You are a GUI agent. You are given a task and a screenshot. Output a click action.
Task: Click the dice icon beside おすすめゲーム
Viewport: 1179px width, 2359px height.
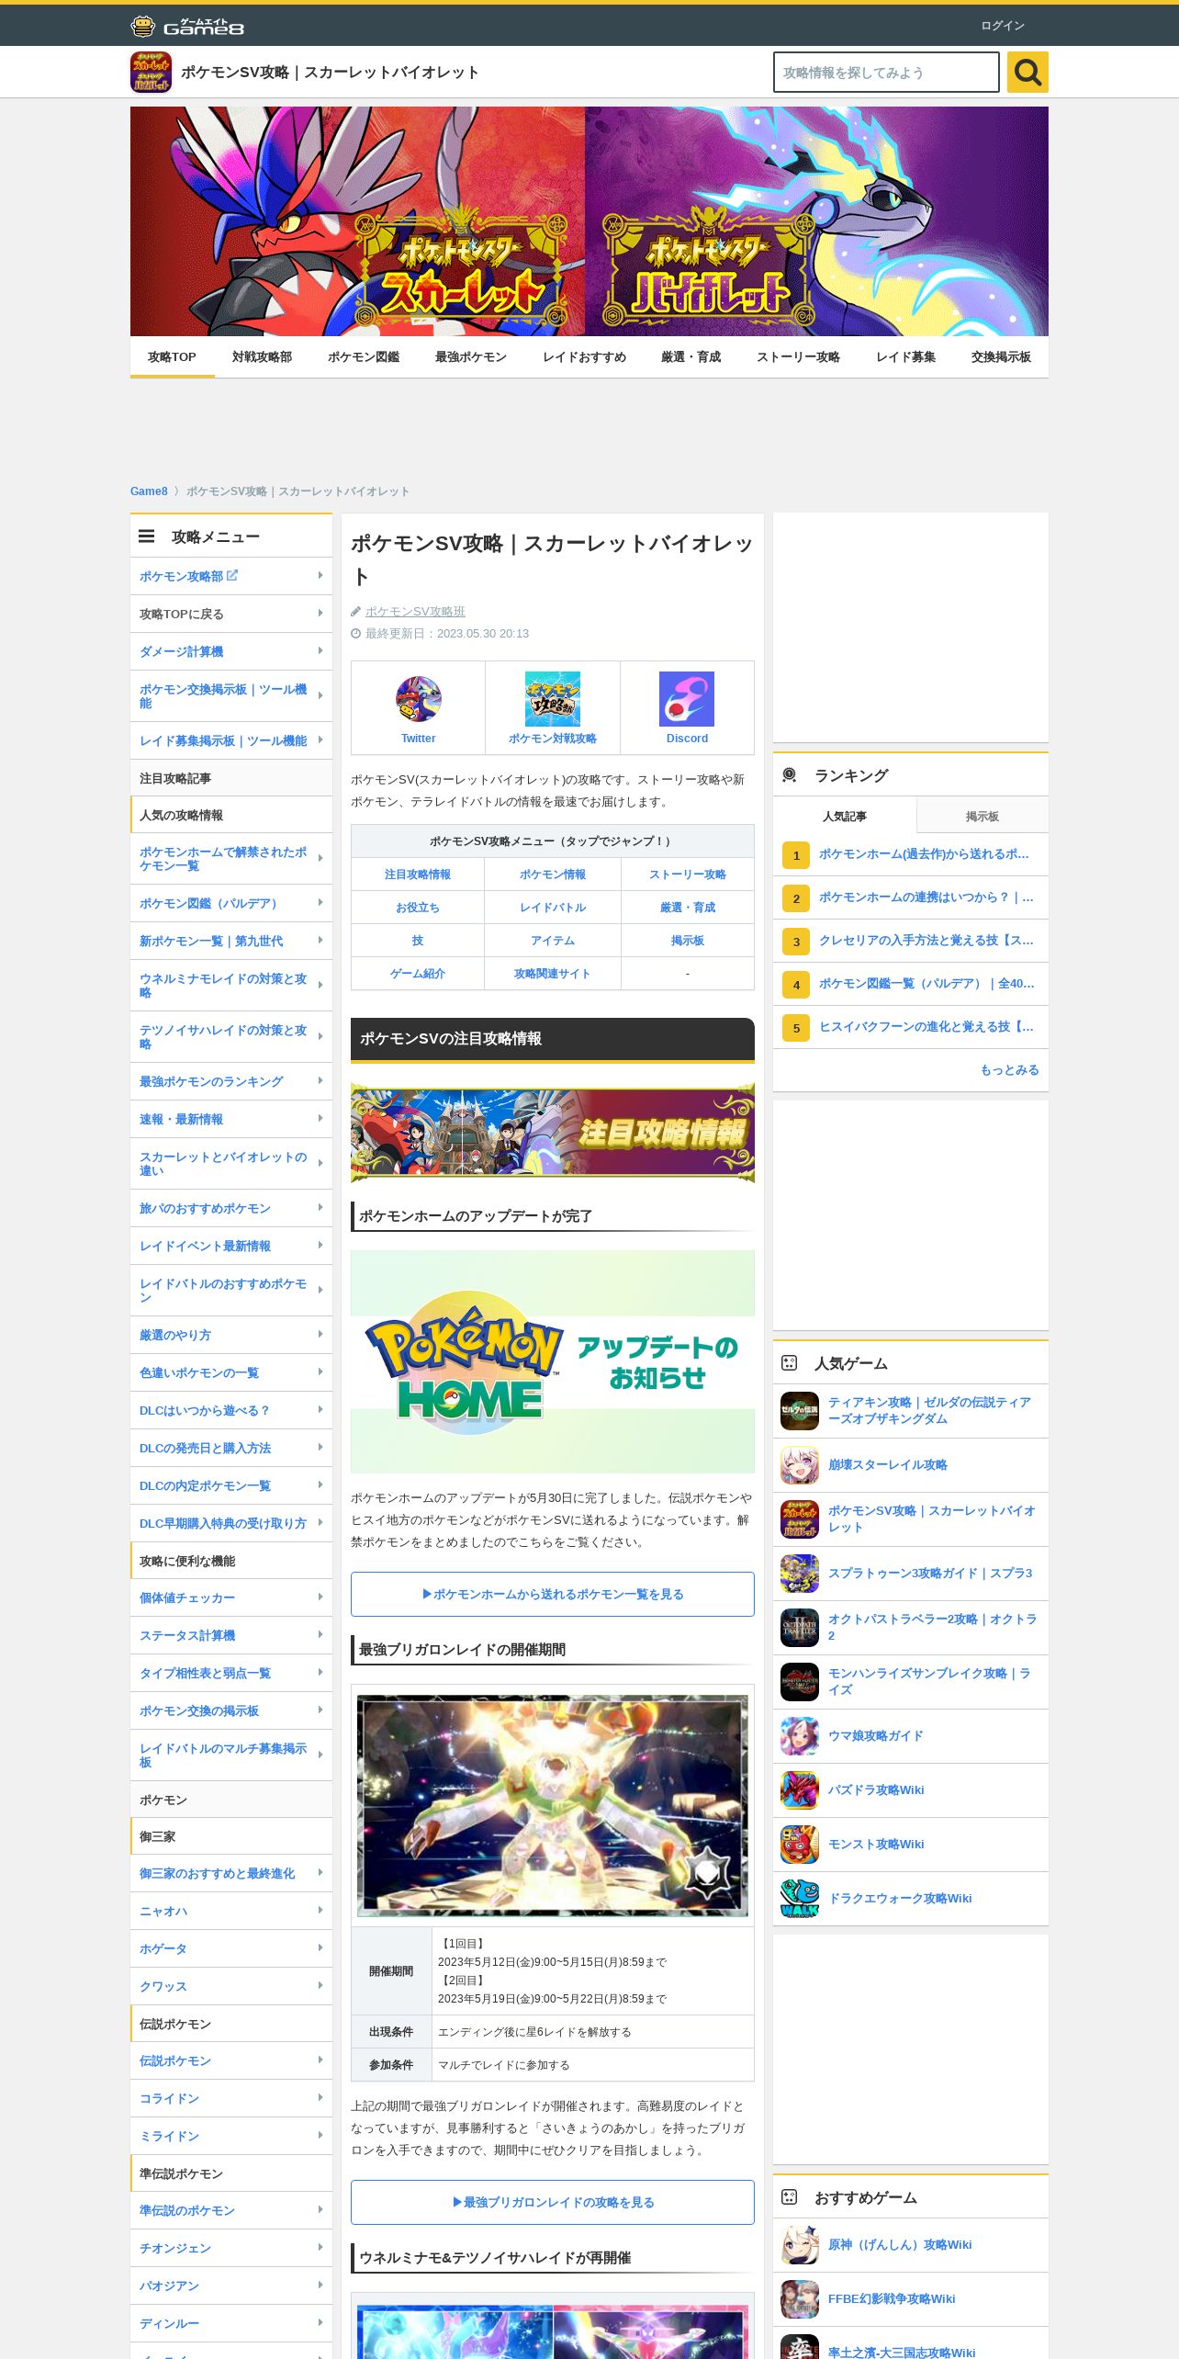click(x=789, y=2197)
